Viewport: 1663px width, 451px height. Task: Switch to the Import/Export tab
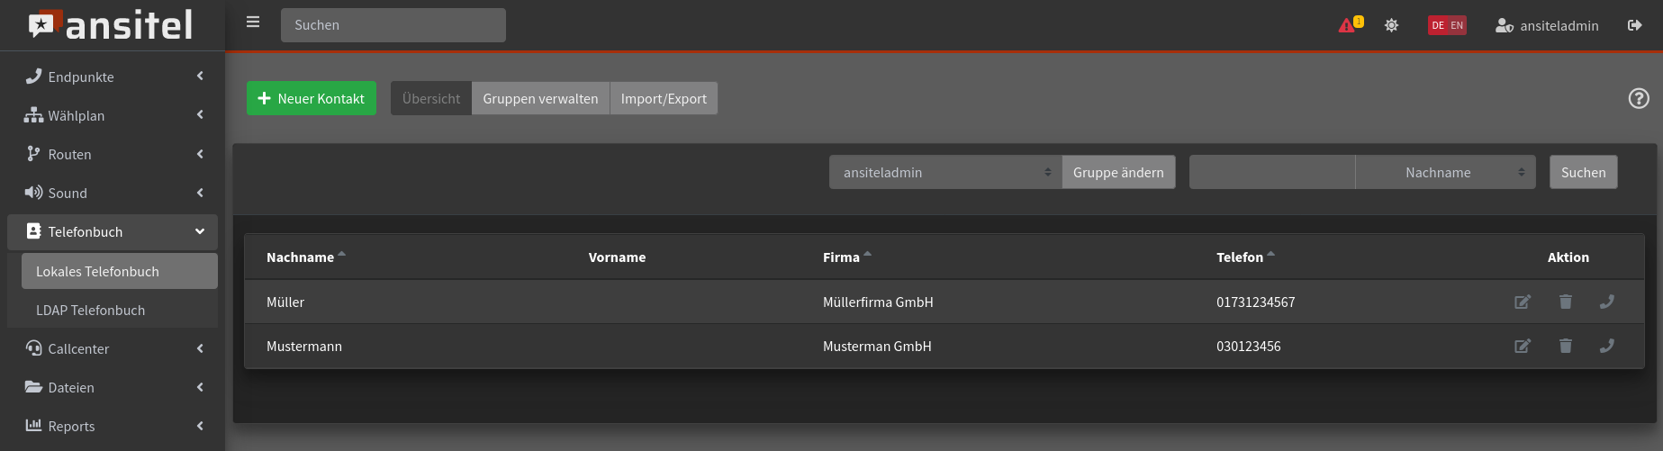pyautogui.click(x=664, y=99)
